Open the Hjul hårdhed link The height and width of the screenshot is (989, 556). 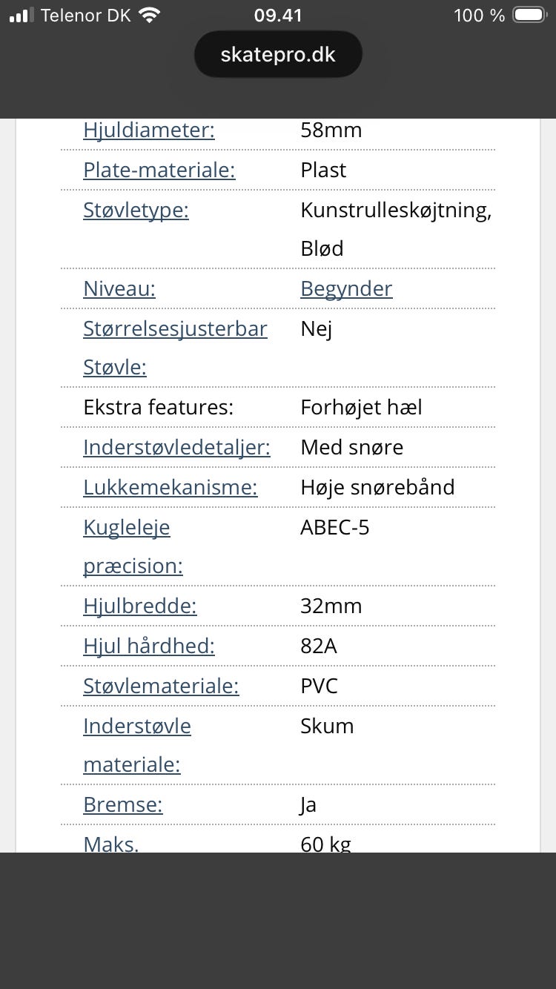[x=148, y=646]
